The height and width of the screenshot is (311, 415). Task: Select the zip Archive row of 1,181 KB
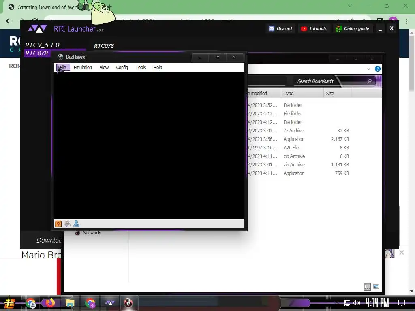[298, 164]
